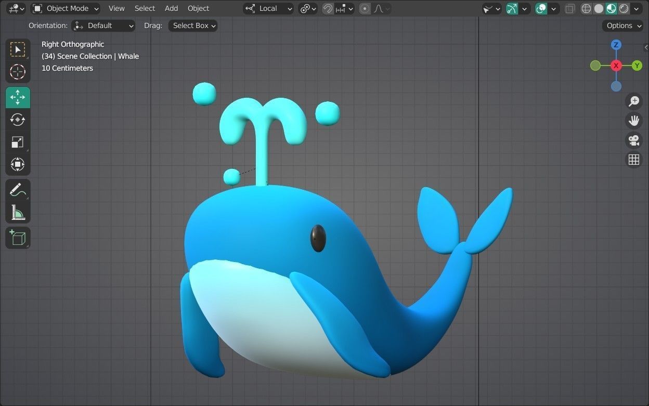Click the blue Z axis gizmo
The image size is (649, 406).
click(616, 45)
